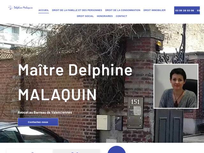The width and height of the screenshot is (204, 153).
Task: Navigate to Droit social
Action: [x=85, y=16]
